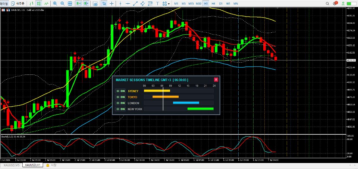This screenshot has height=169, width=358.
Task: Toggle the TOKYO session ON switch
Action: point(120,97)
